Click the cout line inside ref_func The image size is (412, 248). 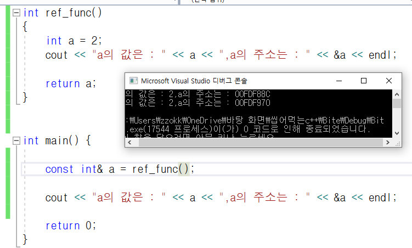[x=221, y=55]
